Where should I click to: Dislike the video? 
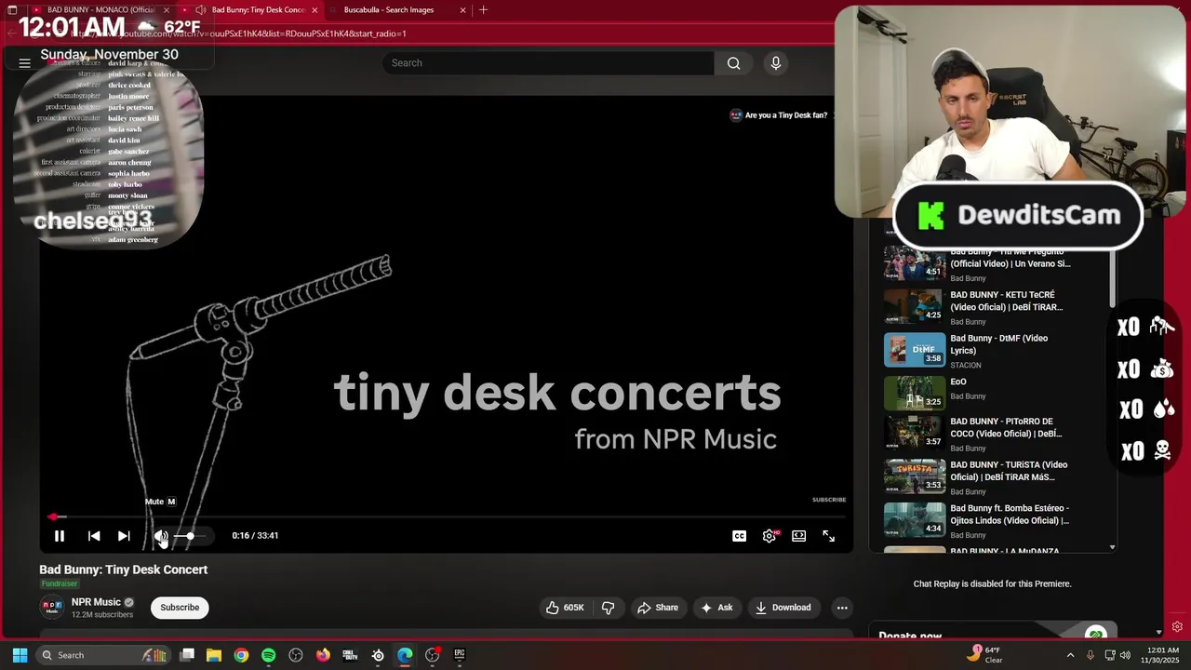click(x=609, y=608)
